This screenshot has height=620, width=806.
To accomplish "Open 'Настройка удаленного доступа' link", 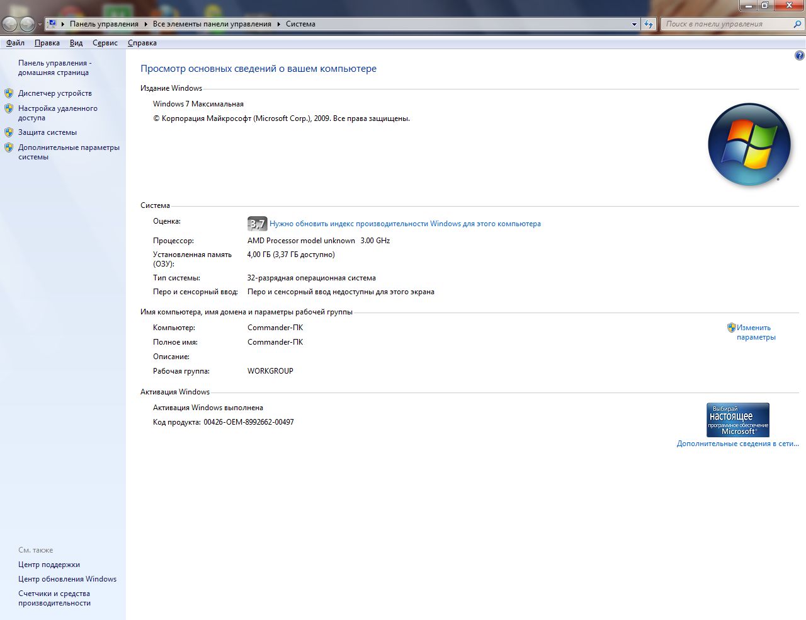I will click(58, 113).
